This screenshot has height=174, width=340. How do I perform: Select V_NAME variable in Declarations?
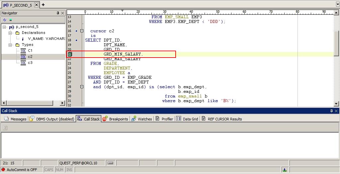46,39
